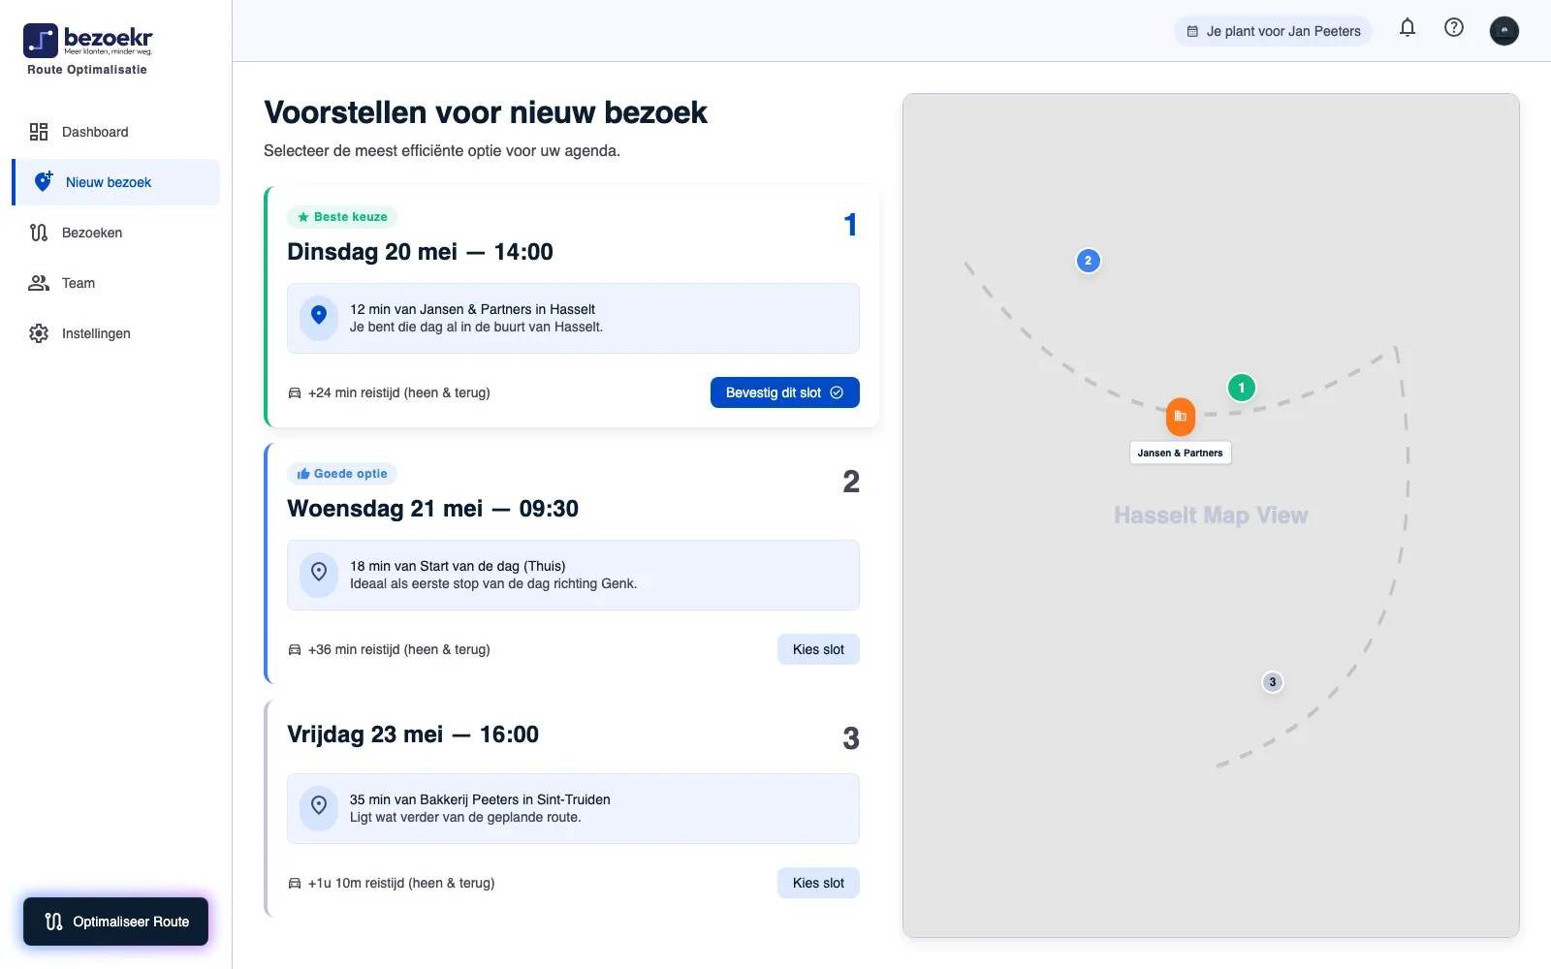This screenshot has height=969, width=1551.
Task: Click rank number 1 on the first card
Action: pyautogui.click(x=850, y=225)
